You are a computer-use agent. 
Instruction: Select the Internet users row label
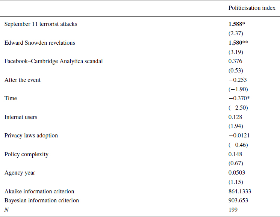click(21, 117)
